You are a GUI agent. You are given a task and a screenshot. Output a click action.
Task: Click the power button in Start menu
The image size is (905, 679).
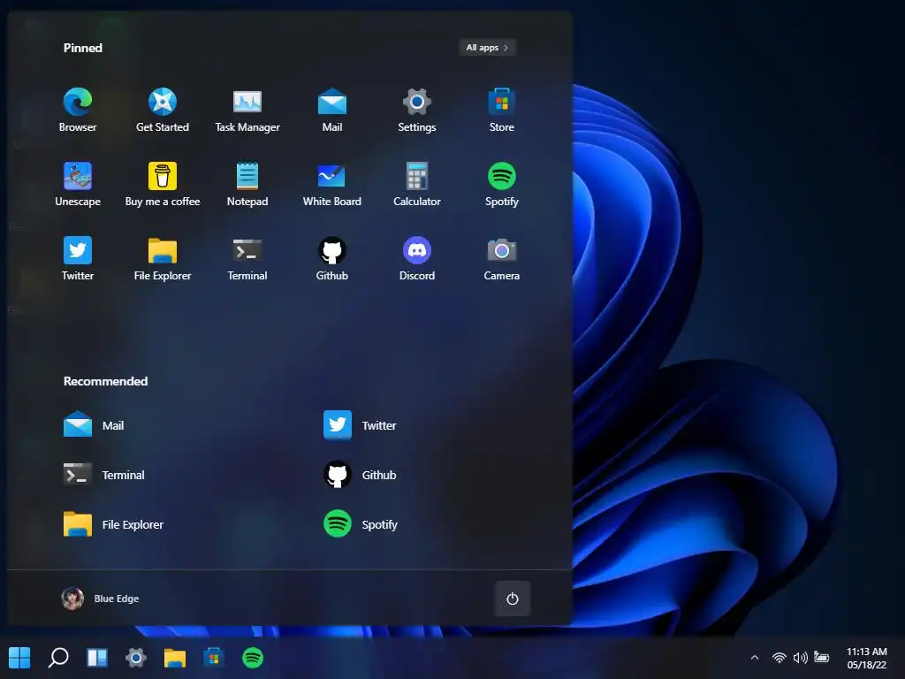click(x=512, y=599)
